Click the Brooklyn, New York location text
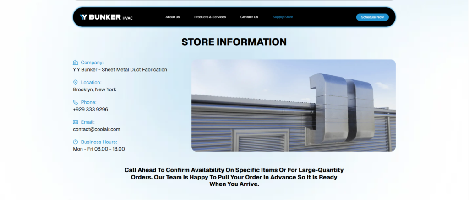Screen dimensions: 469x200 tap(94, 89)
